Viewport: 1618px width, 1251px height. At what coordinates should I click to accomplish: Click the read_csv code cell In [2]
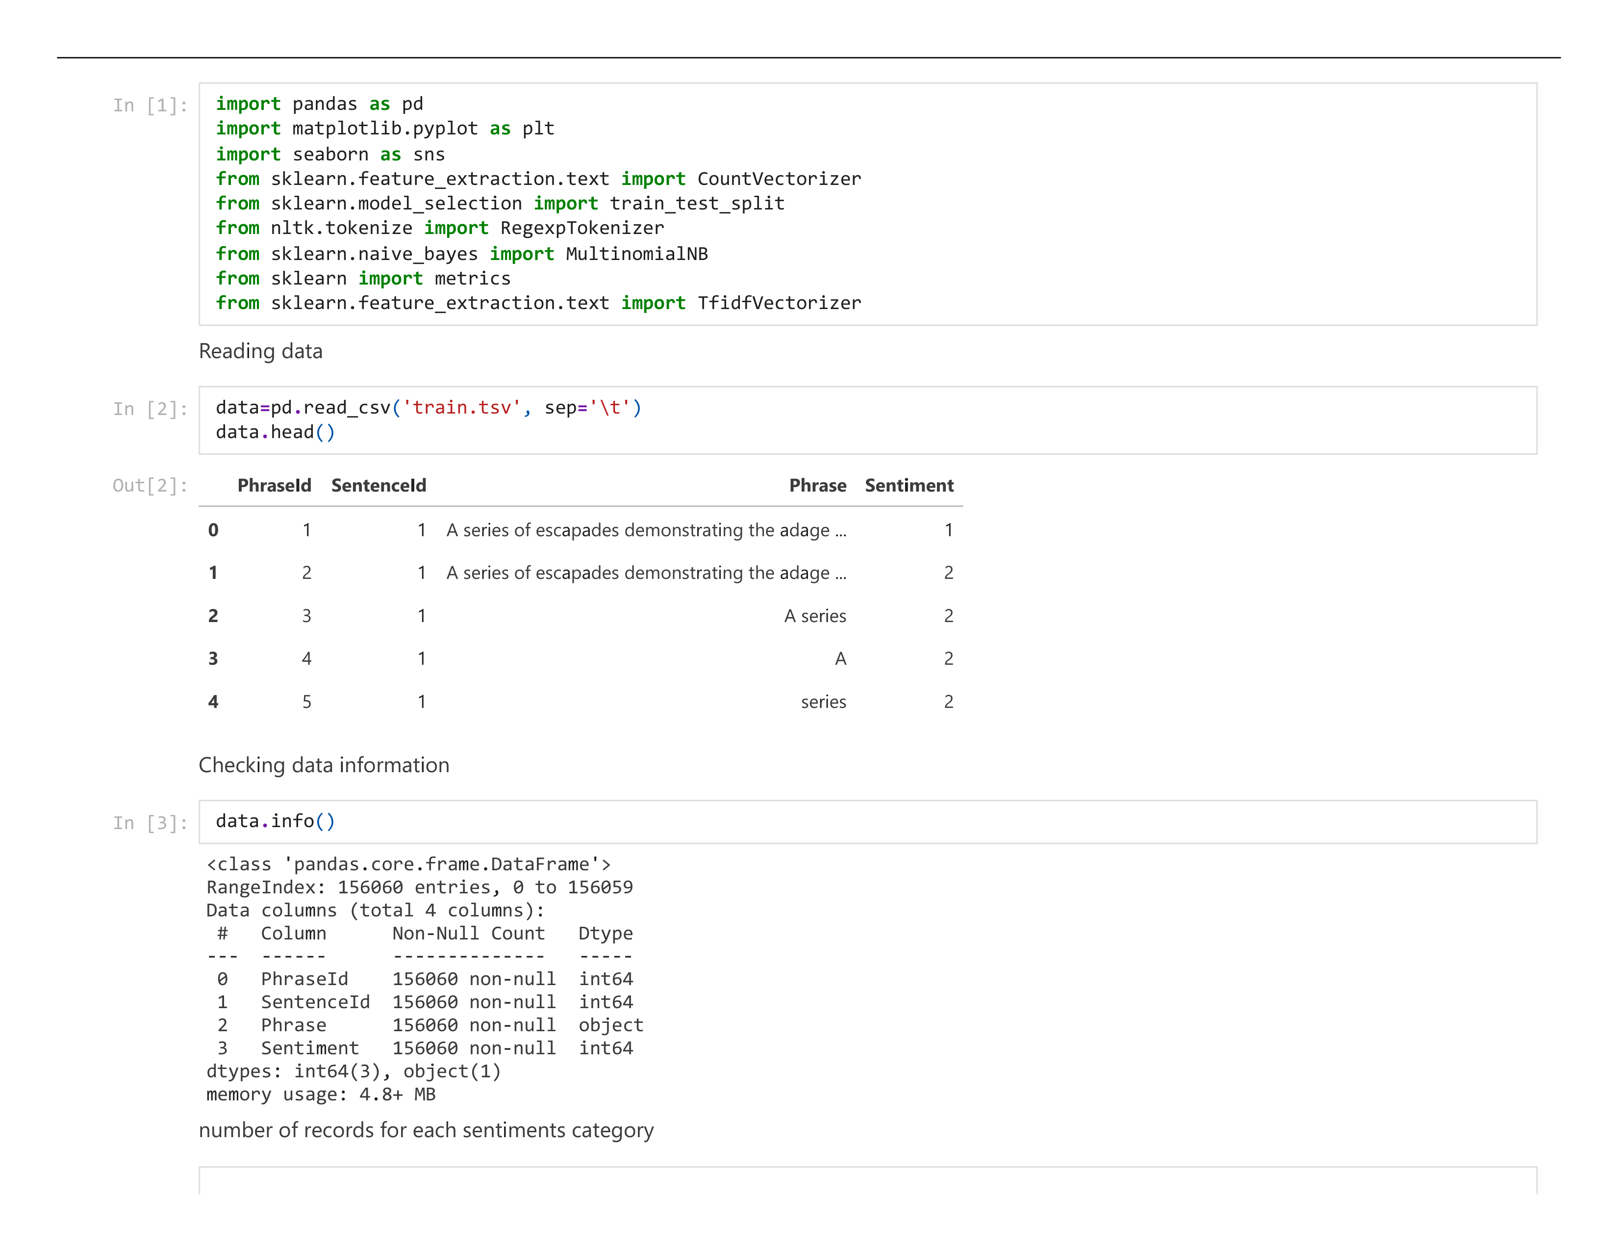867,420
